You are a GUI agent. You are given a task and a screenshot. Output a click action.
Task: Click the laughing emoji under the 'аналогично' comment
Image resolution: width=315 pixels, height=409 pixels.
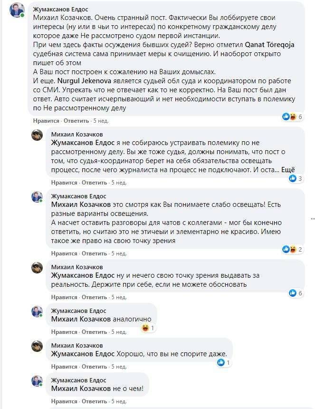pos(145,327)
